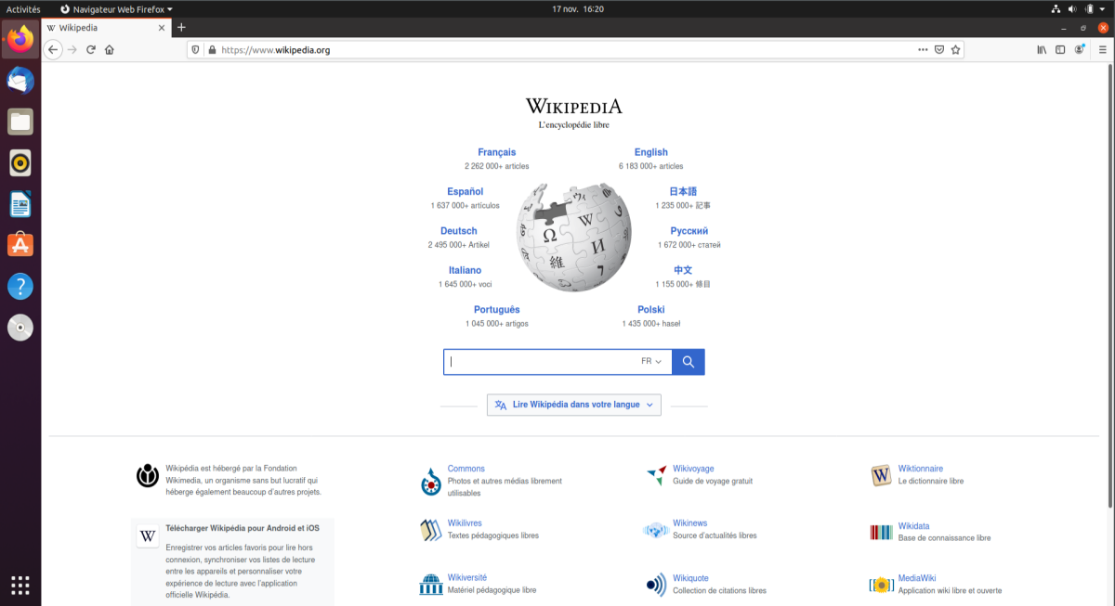Open the Français Wikipedia link
The height and width of the screenshot is (606, 1115).
point(497,152)
